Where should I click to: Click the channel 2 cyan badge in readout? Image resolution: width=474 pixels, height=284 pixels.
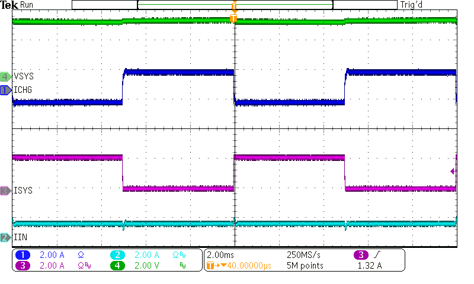pos(118,255)
